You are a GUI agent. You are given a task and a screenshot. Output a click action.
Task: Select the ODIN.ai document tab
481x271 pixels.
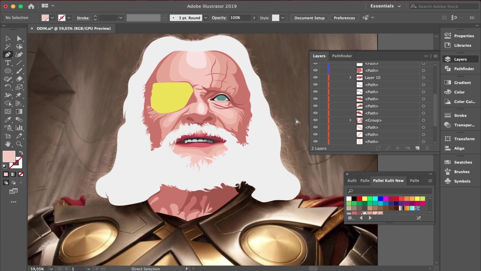click(x=74, y=28)
